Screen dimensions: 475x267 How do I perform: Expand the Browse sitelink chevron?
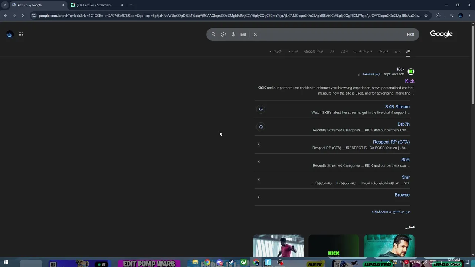coord(259,197)
